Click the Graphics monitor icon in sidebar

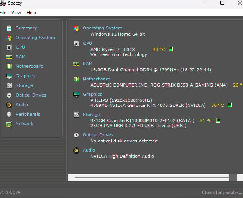coord(9,76)
